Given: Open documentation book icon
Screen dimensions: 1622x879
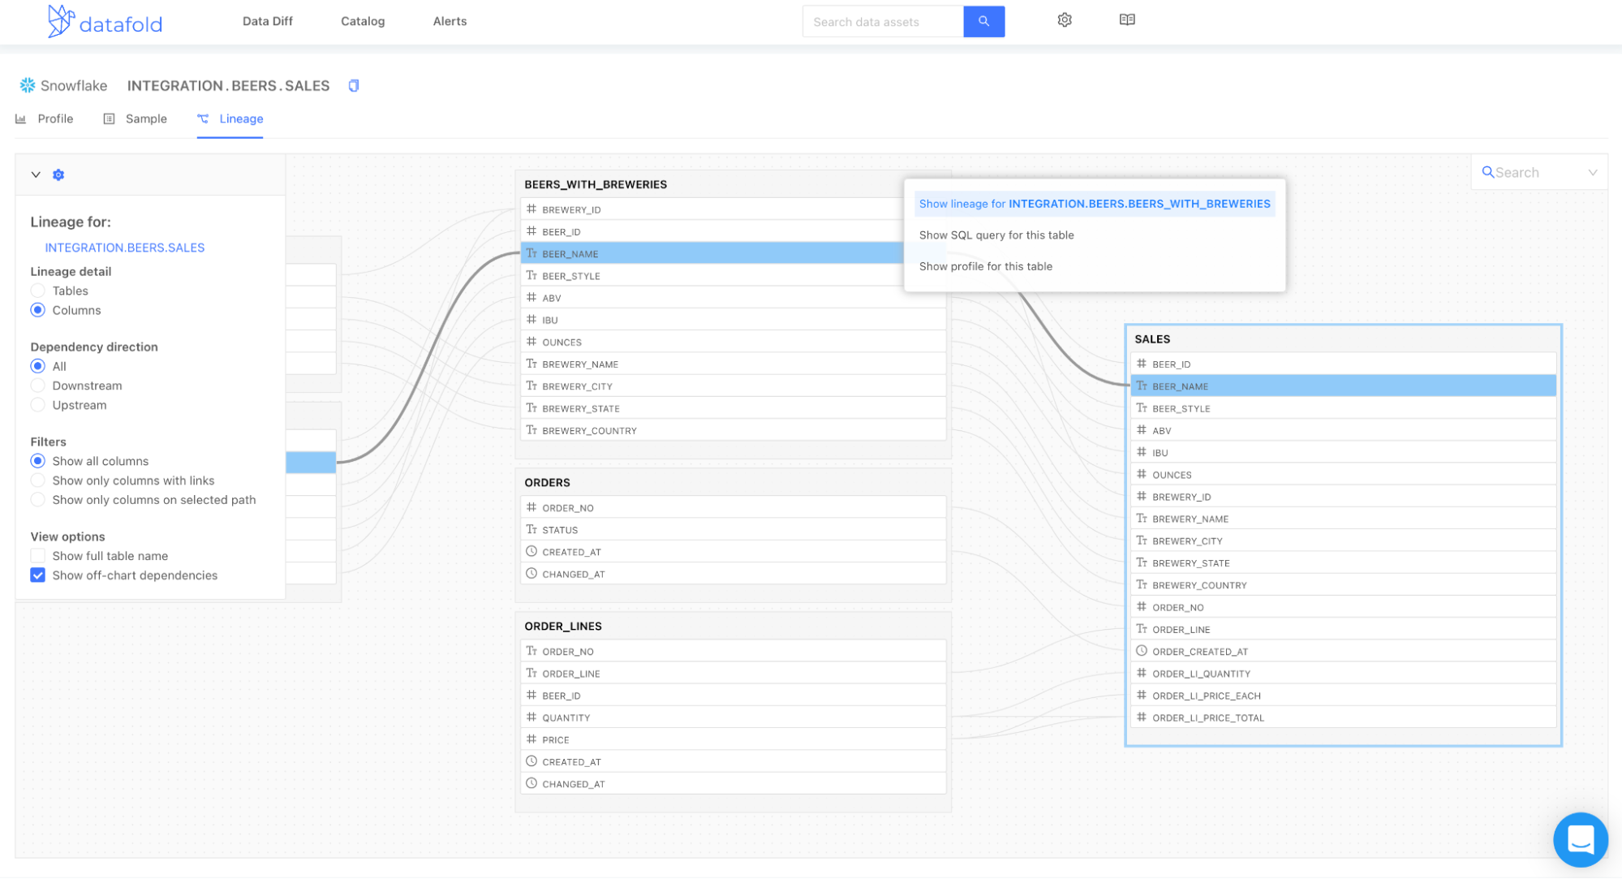Looking at the screenshot, I should tap(1127, 20).
